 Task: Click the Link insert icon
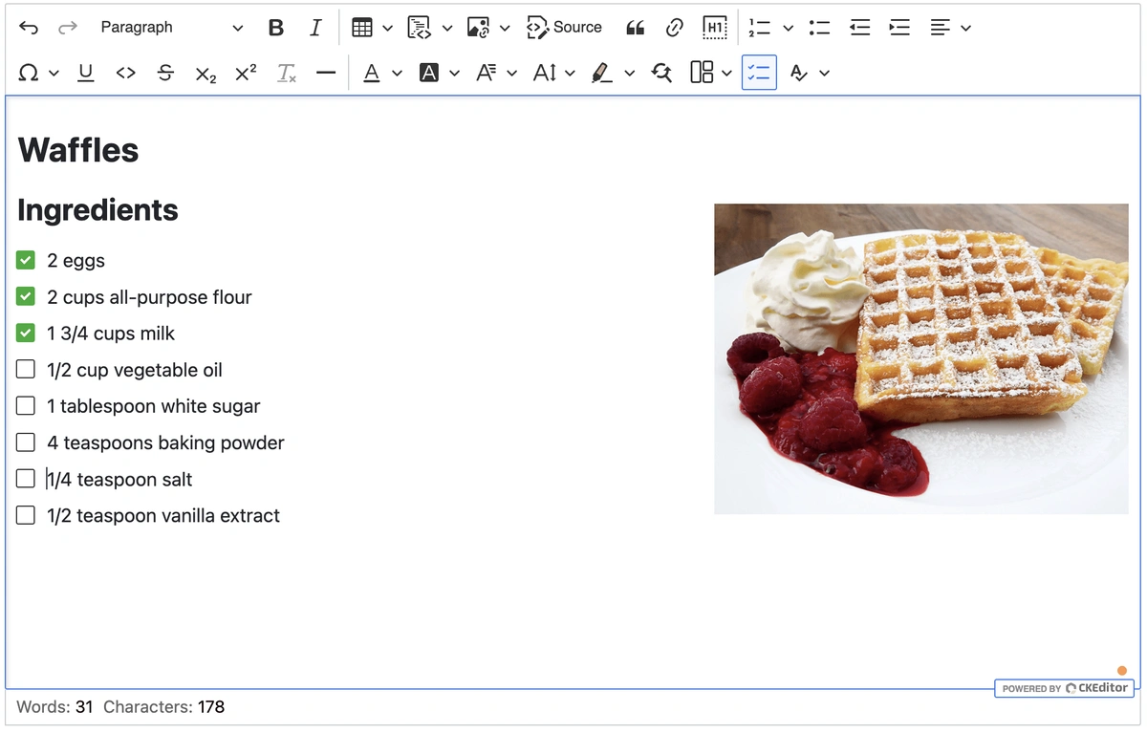click(x=675, y=28)
